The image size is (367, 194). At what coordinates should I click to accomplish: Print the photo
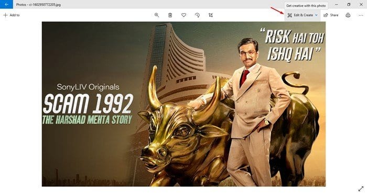coord(348,15)
